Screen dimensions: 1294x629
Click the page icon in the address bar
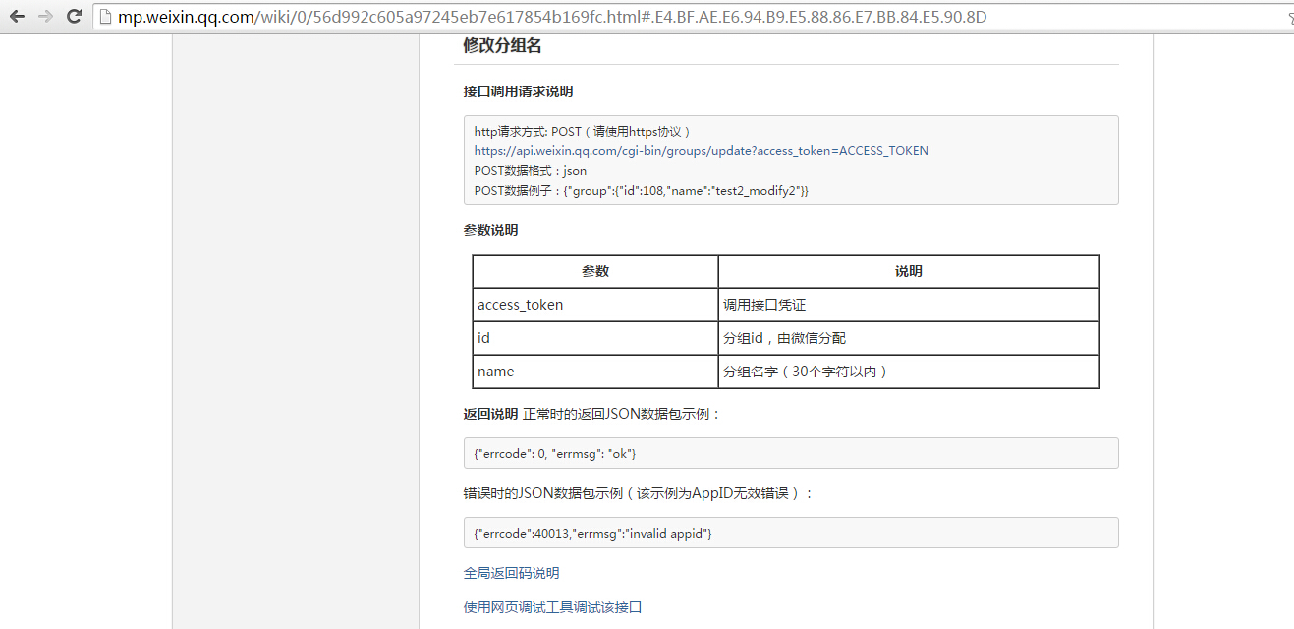(x=105, y=17)
